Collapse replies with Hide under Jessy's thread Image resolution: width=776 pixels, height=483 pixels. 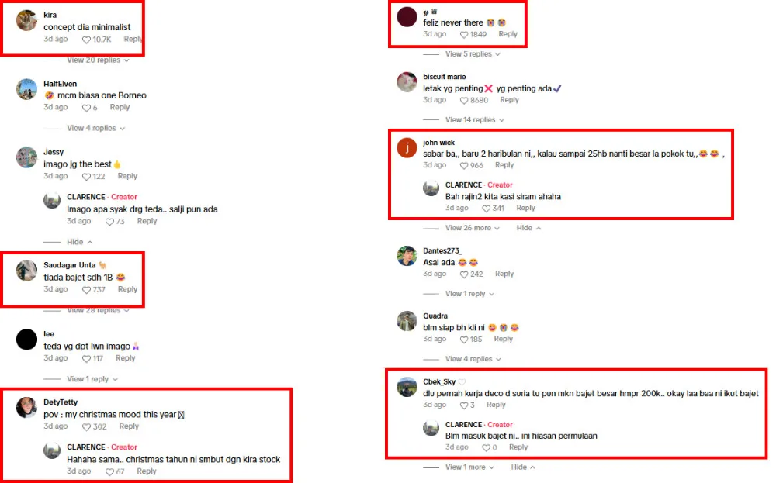coord(79,242)
